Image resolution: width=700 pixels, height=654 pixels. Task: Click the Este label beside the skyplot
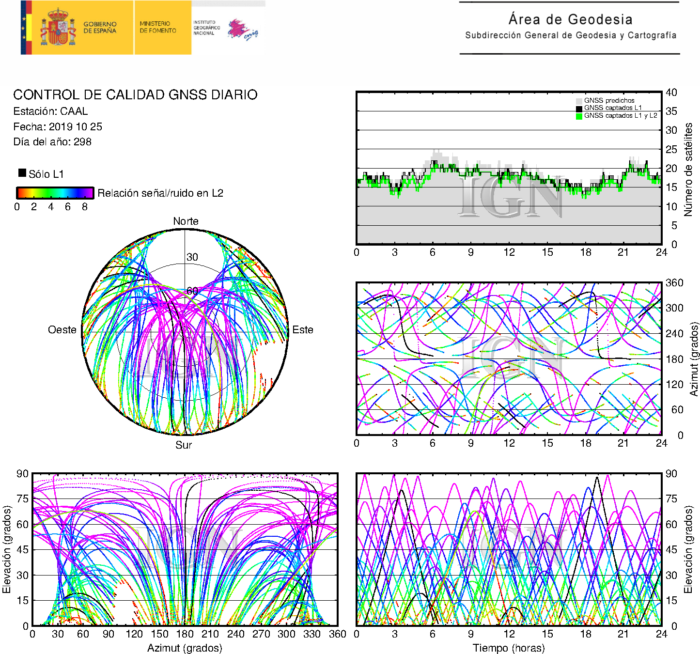coord(303,330)
